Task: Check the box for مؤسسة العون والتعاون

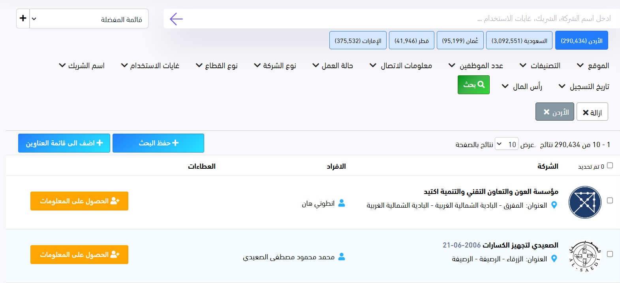Action: [x=610, y=201]
